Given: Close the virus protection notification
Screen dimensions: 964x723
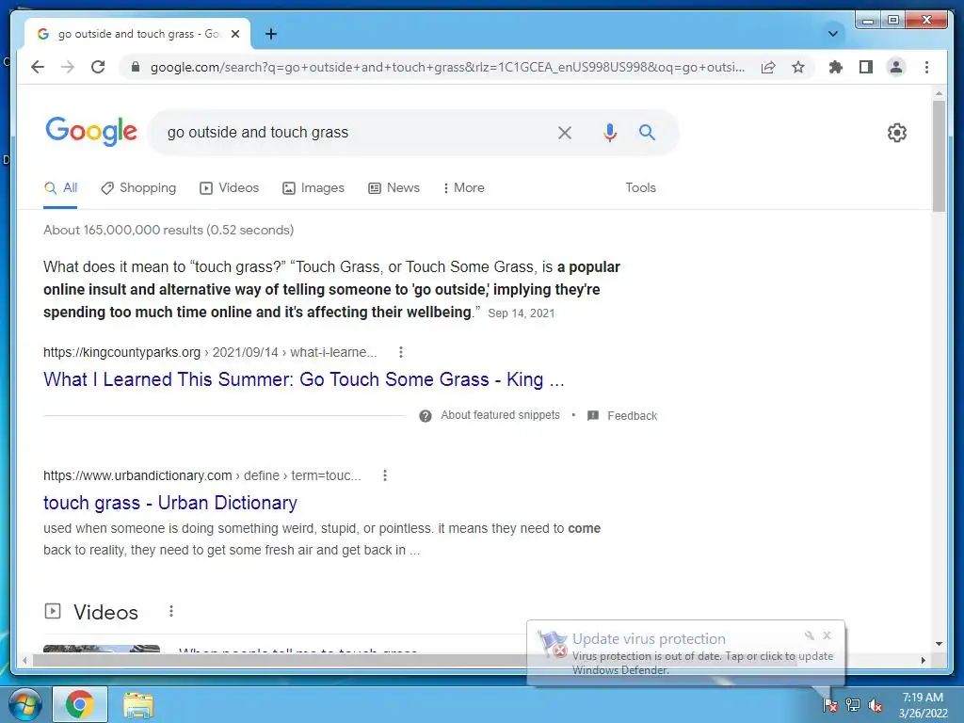Looking at the screenshot, I should [x=827, y=635].
